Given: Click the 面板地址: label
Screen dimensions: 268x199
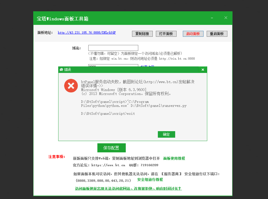Looking at the screenshot, I should point(45,33).
